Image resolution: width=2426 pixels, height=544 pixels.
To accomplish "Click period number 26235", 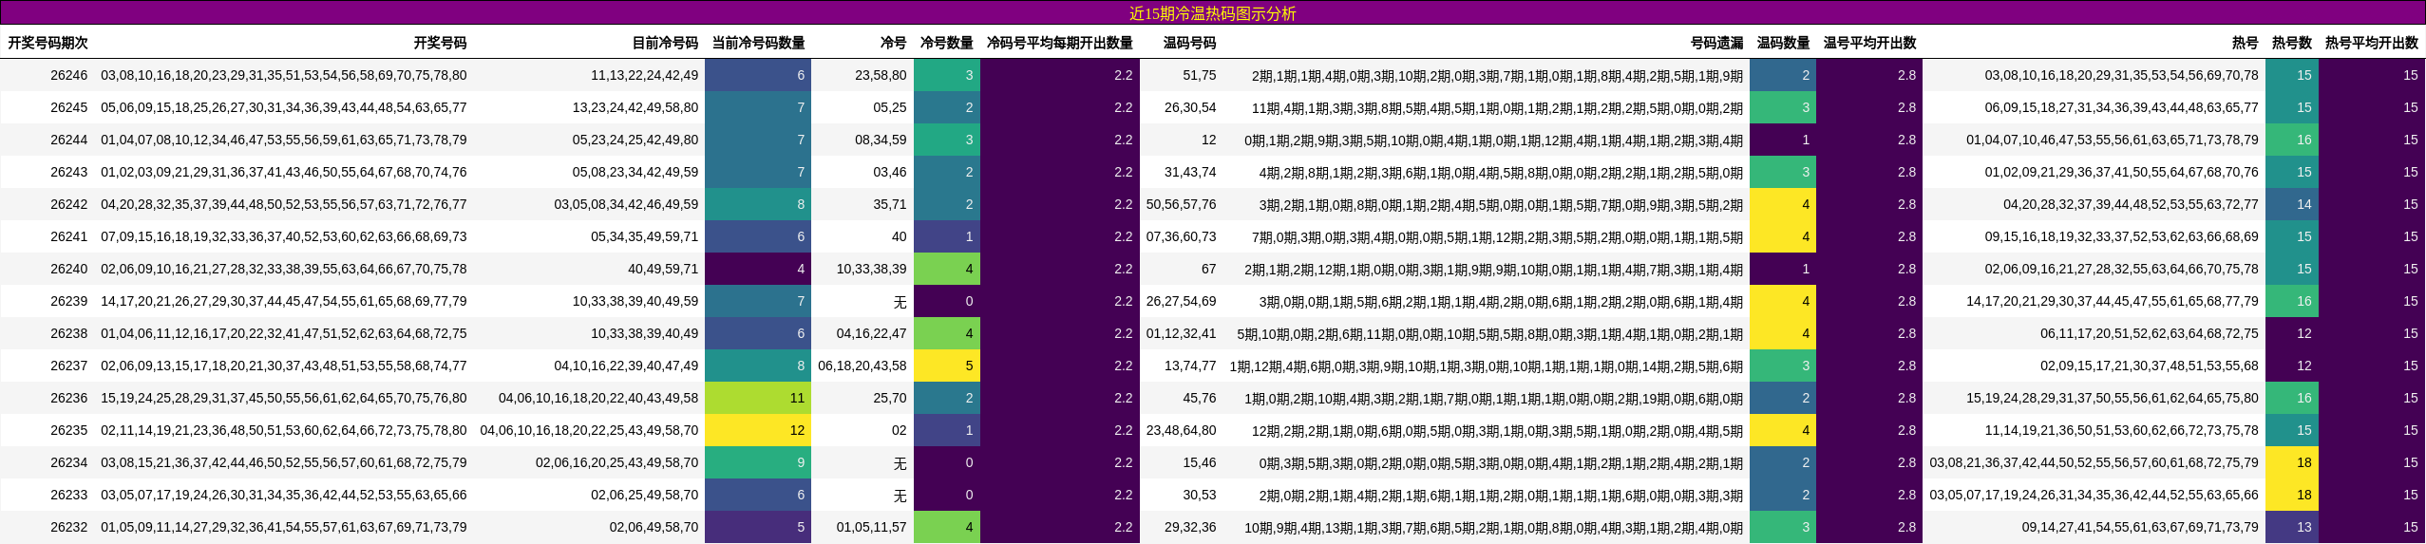I will point(68,430).
